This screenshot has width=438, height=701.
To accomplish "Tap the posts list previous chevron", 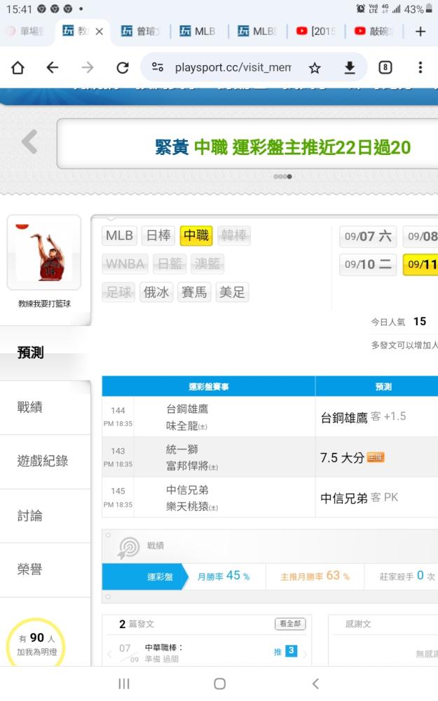I will [109, 655].
